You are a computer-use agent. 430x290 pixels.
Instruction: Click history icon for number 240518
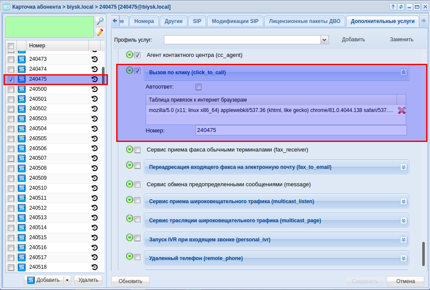coord(94,267)
